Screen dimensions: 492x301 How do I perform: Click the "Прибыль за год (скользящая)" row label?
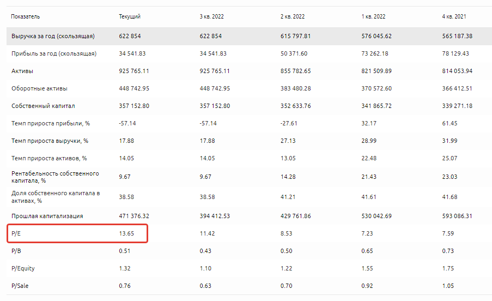(54, 54)
